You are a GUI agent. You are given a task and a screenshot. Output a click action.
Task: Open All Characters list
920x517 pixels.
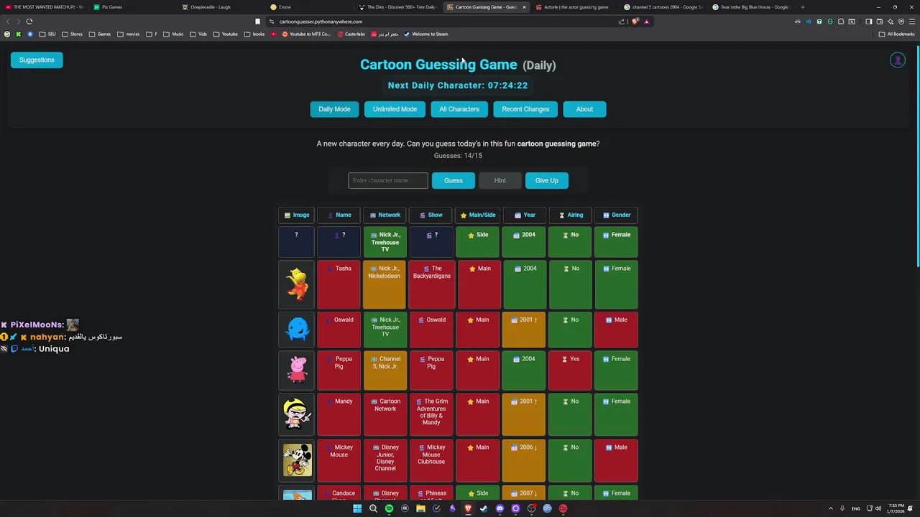(459, 109)
